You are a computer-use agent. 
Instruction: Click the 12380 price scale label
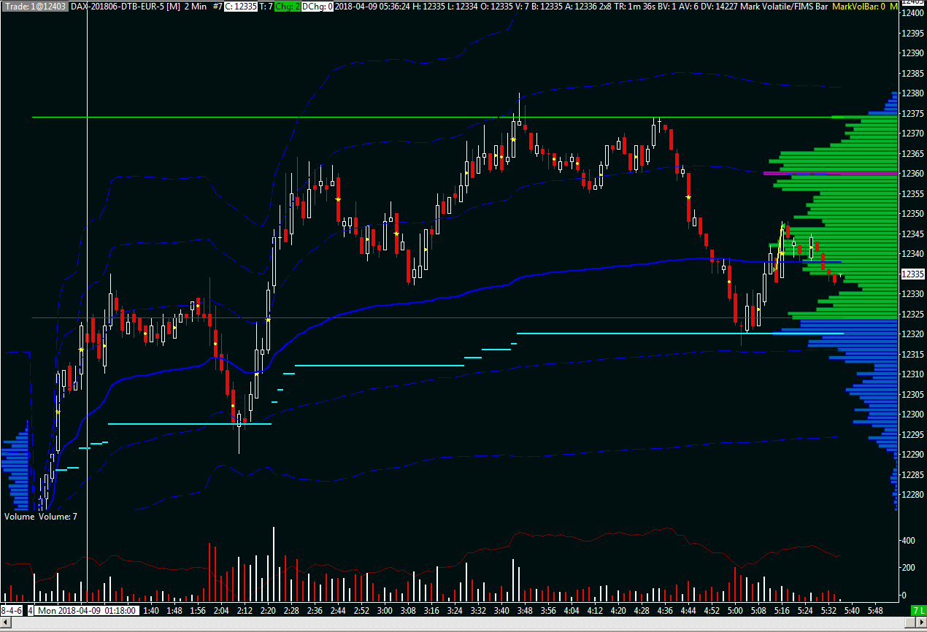point(913,93)
